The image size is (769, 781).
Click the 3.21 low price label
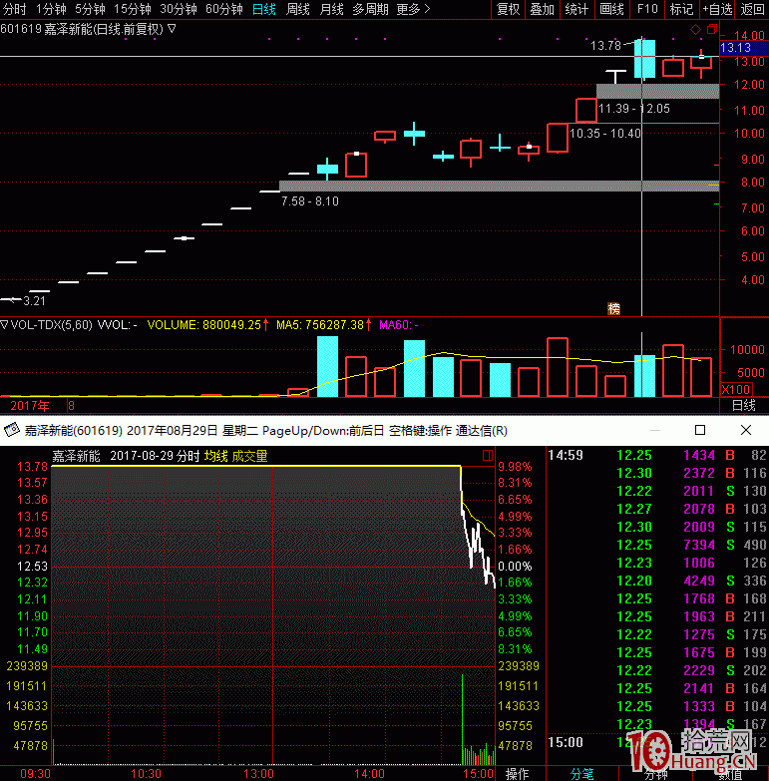pyautogui.click(x=34, y=301)
